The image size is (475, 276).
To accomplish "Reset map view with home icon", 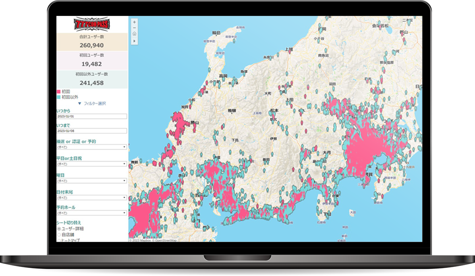I will [x=134, y=34].
